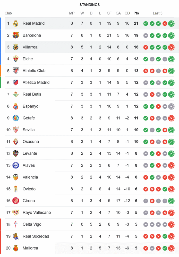Viewport: 179px width, 257px height.
Task: Click the Athletic Club crest icon
Action: click(x=16, y=71)
